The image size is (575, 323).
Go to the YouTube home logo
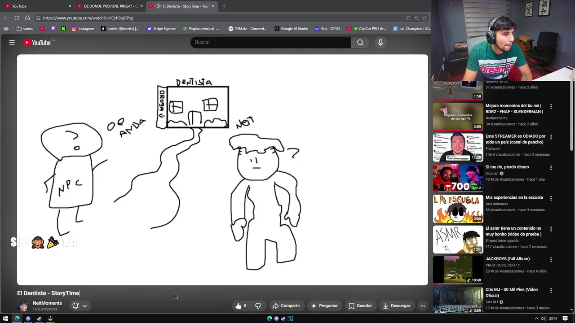coord(37,42)
